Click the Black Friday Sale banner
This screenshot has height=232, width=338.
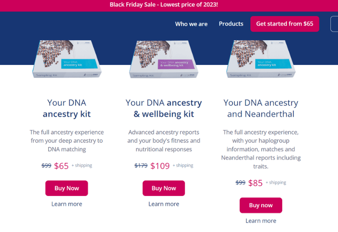[x=164, y=5]
